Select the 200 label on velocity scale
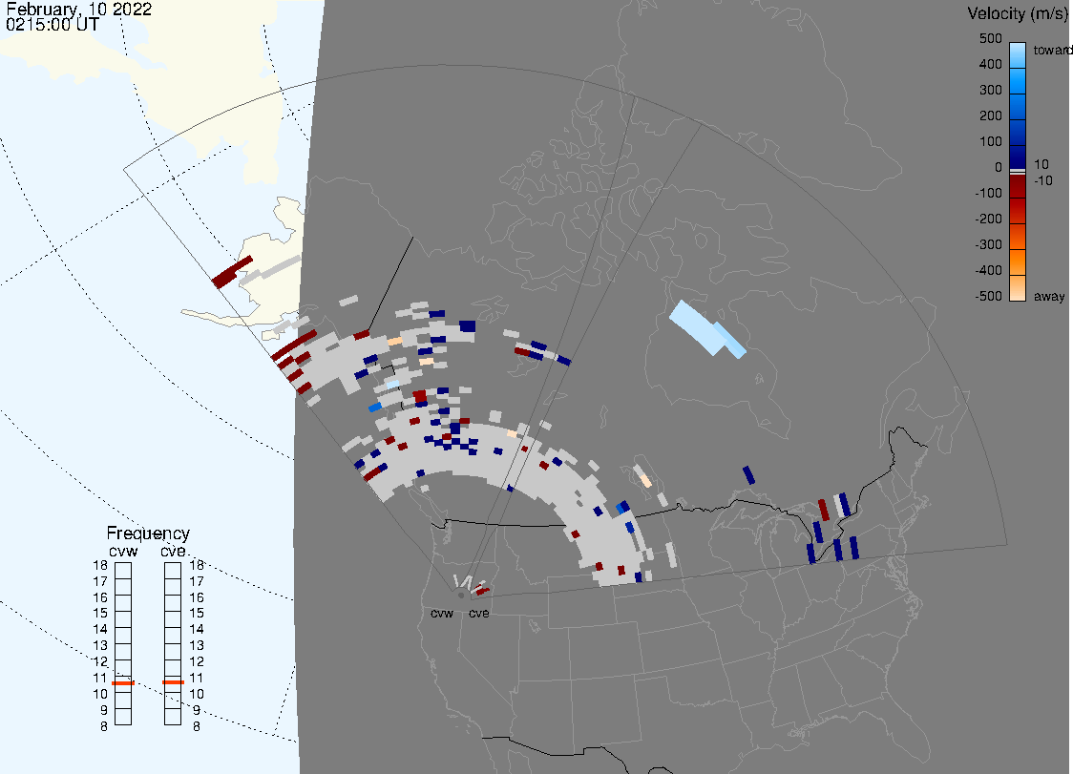This screenshot has width=1073, height=774. (990, 115)
